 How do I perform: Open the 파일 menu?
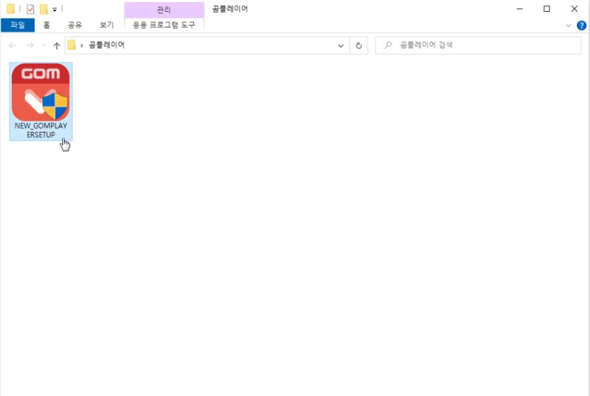point(17,25)
